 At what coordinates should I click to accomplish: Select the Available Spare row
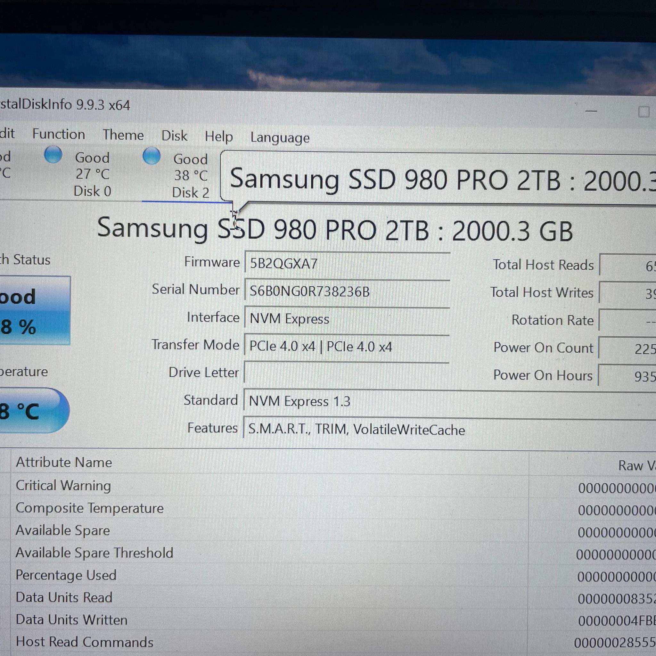tap(328, 531)
